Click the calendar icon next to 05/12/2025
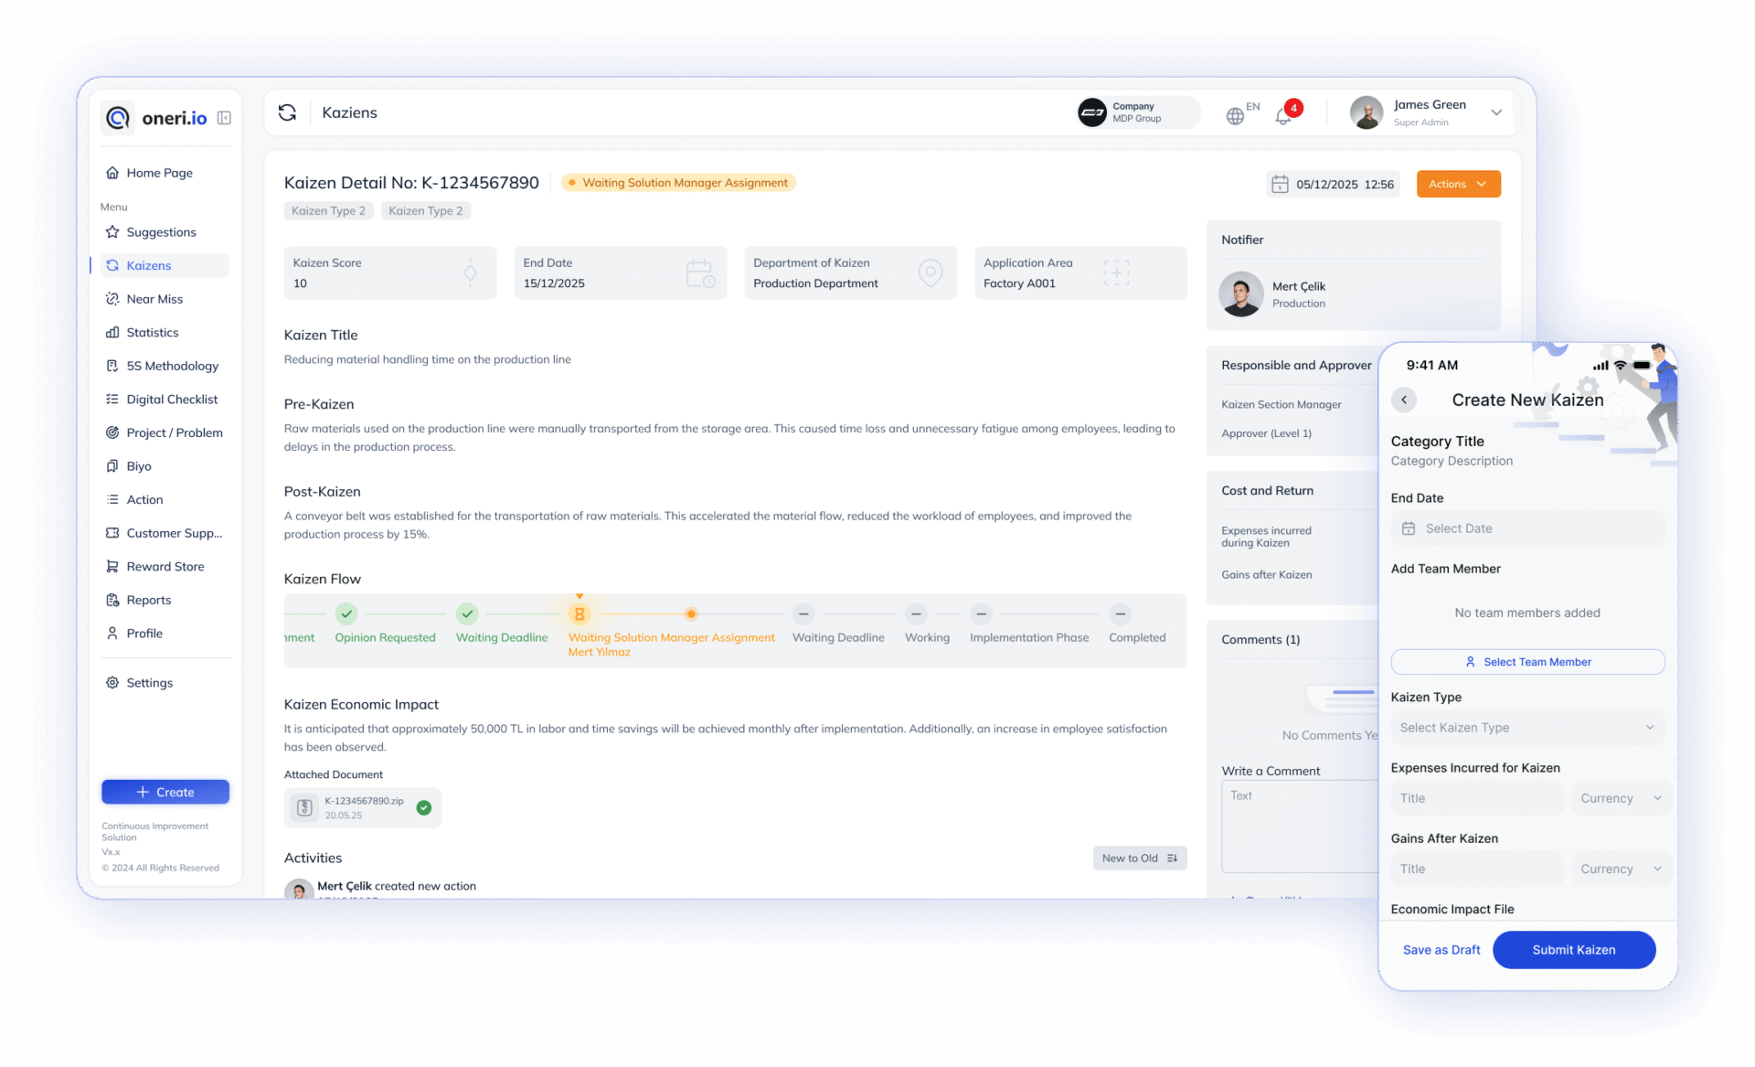This screenshot has height=1067, width=1755. pyautogui.click(x=1280, y=184)
